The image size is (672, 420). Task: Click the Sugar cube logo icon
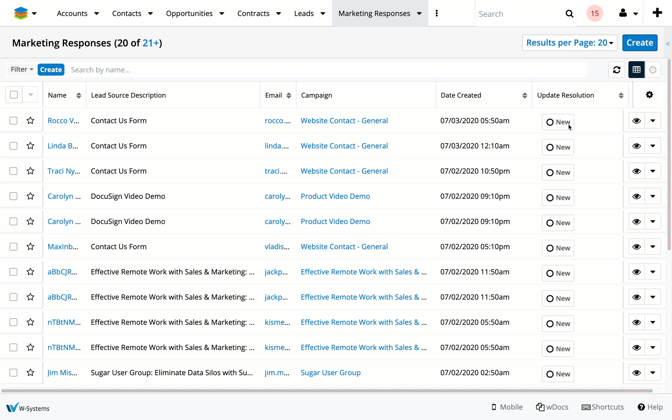pyautogui.click(x=21, y=13)
